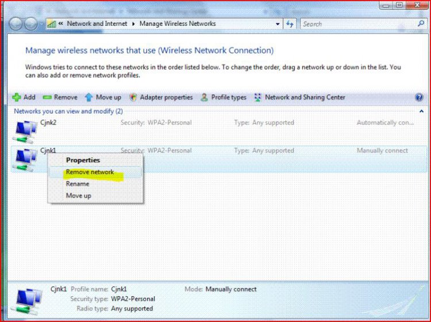Expand the Network and Internet breadcrumb arrow
Screen dimensions: 431x322
133,24
